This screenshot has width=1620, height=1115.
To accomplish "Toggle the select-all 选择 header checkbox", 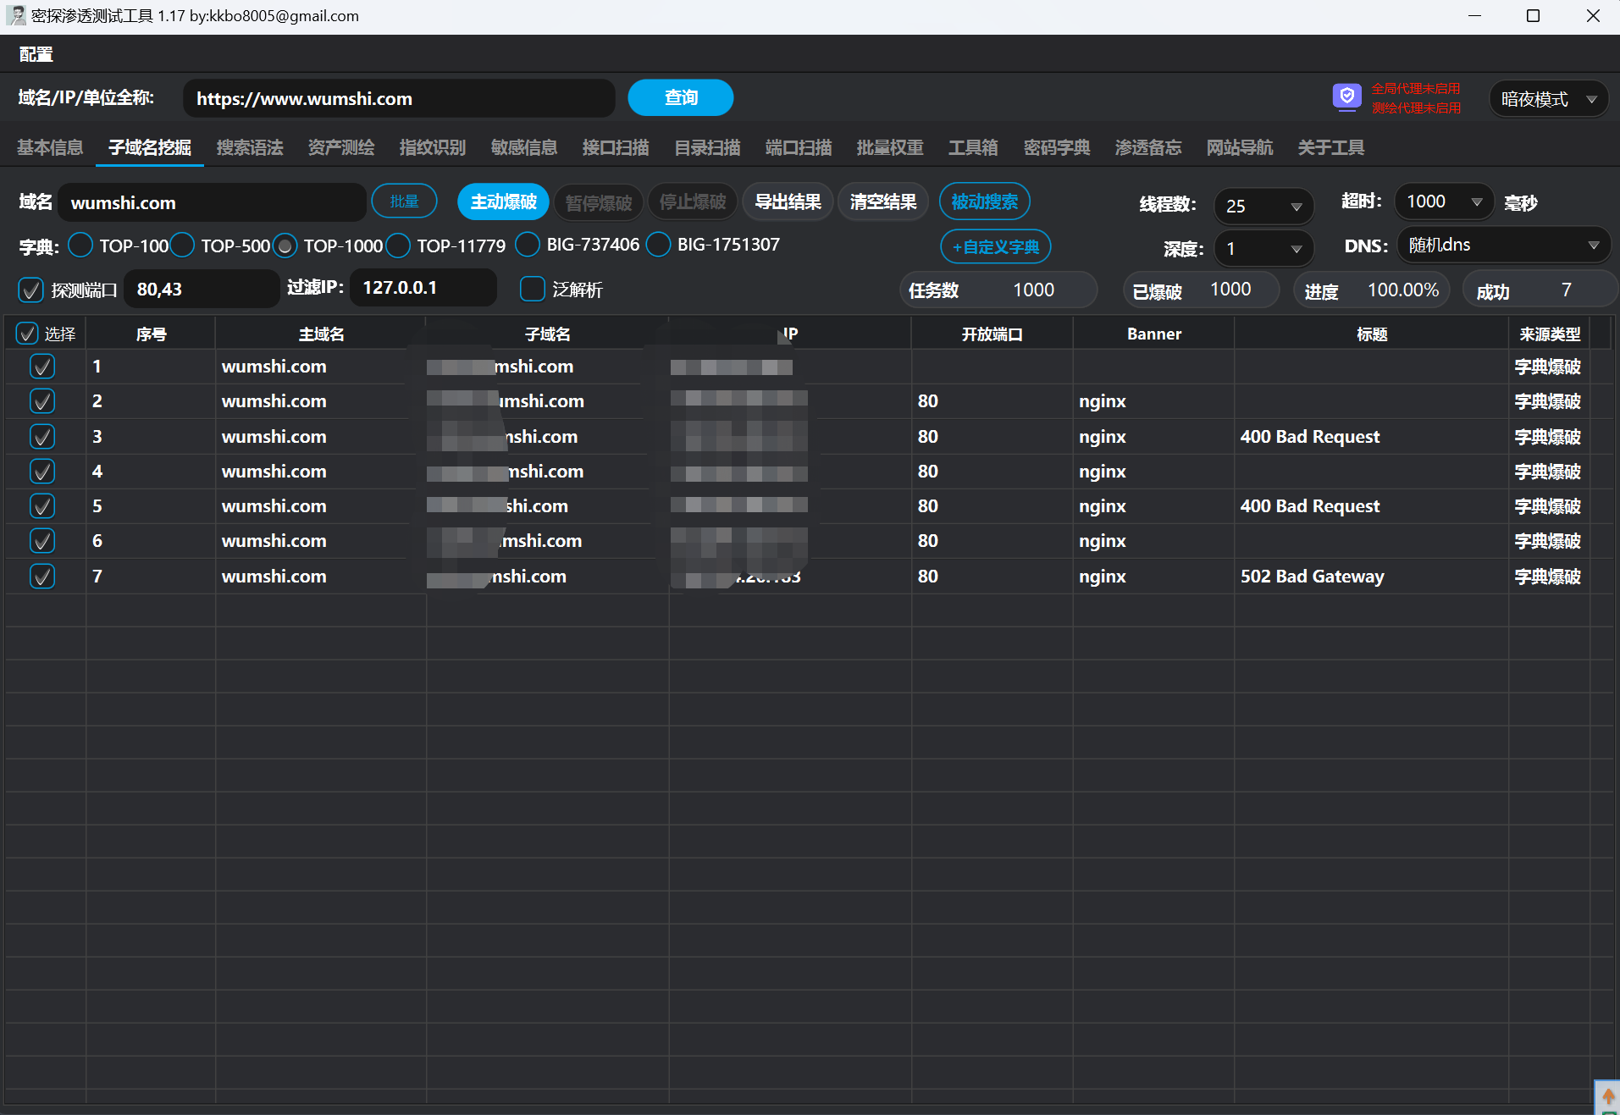I will coord(27,334).
